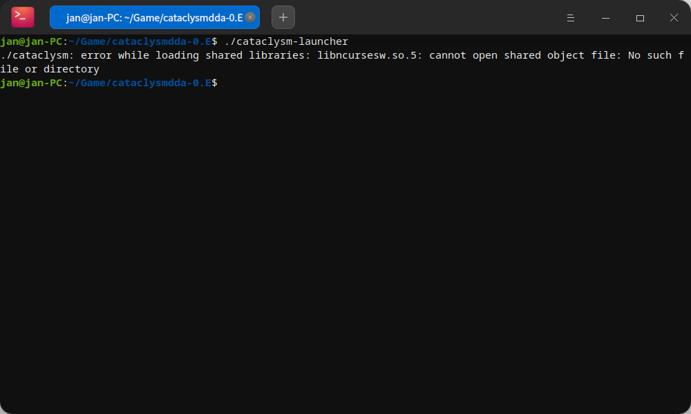The image size is (691, 414).
Task: Close the jan@jan-PC terminal tab
Action: [250, 17]
